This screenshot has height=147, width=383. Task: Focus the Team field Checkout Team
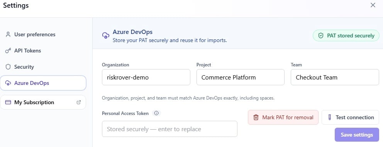(335, 78)
